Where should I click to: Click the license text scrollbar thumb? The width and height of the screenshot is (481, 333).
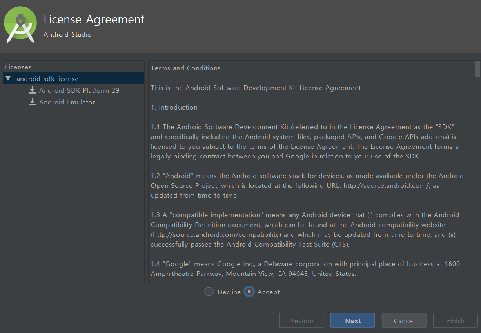click(477, 69)
